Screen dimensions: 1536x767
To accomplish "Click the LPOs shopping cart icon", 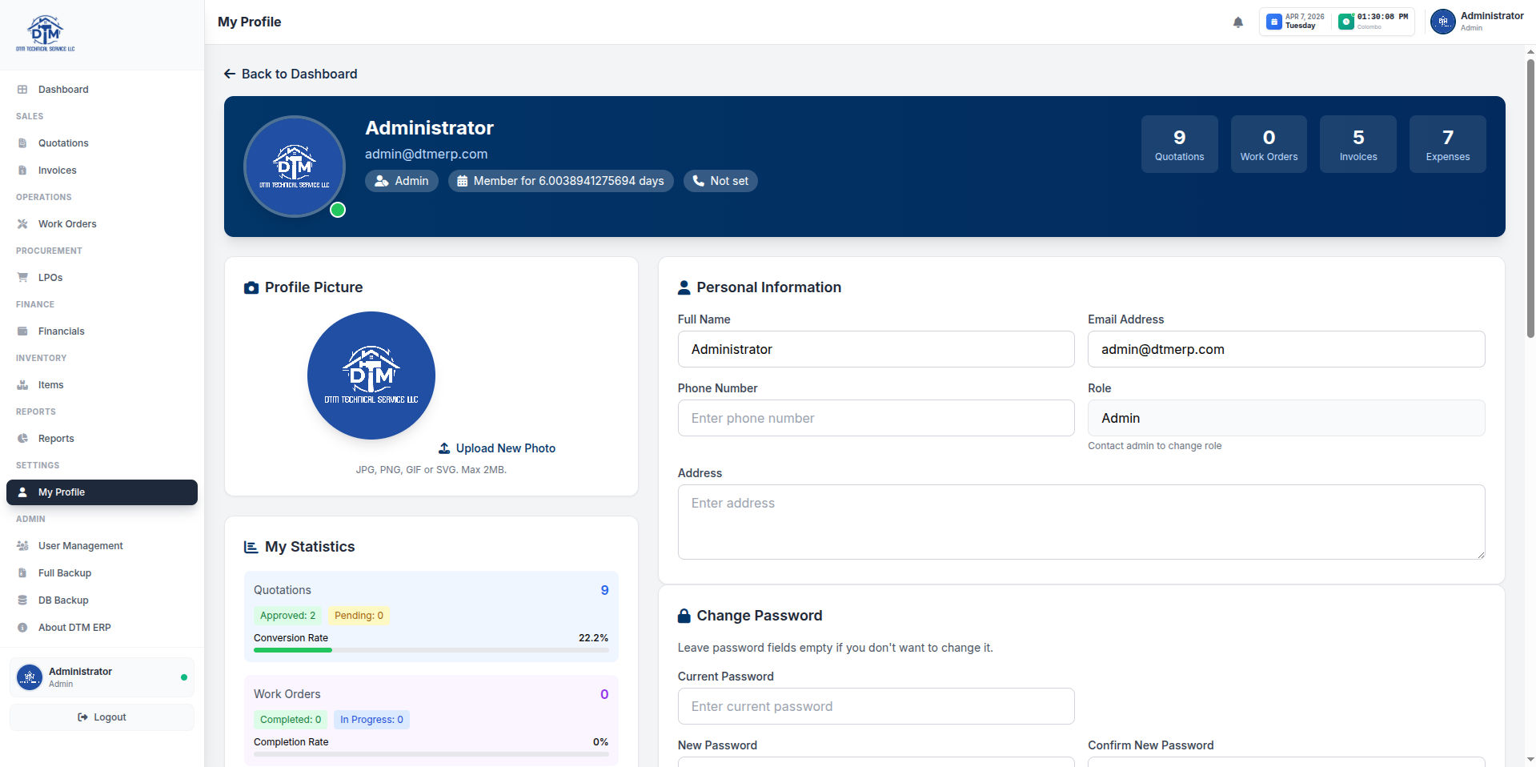I will click(22, 278).
